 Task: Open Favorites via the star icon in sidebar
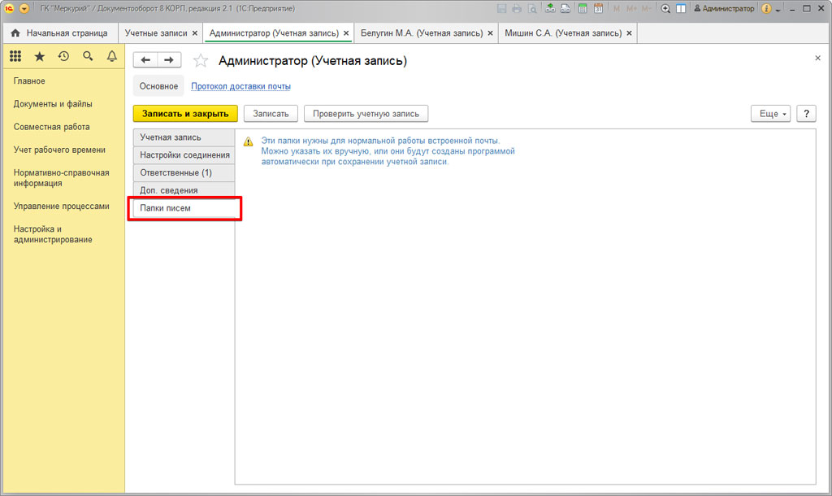click(39, 56)
